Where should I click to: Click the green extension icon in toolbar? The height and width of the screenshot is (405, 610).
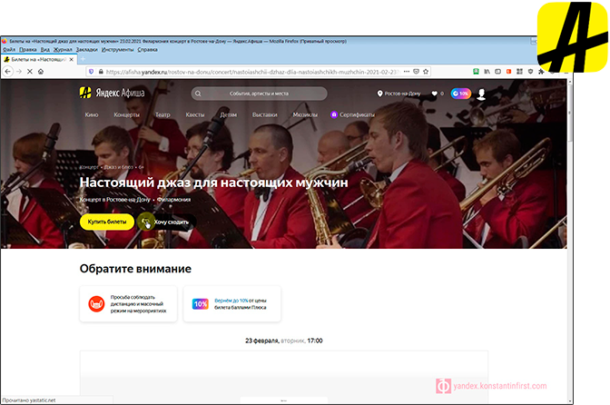pyautogui.click(x=476, y=72)
